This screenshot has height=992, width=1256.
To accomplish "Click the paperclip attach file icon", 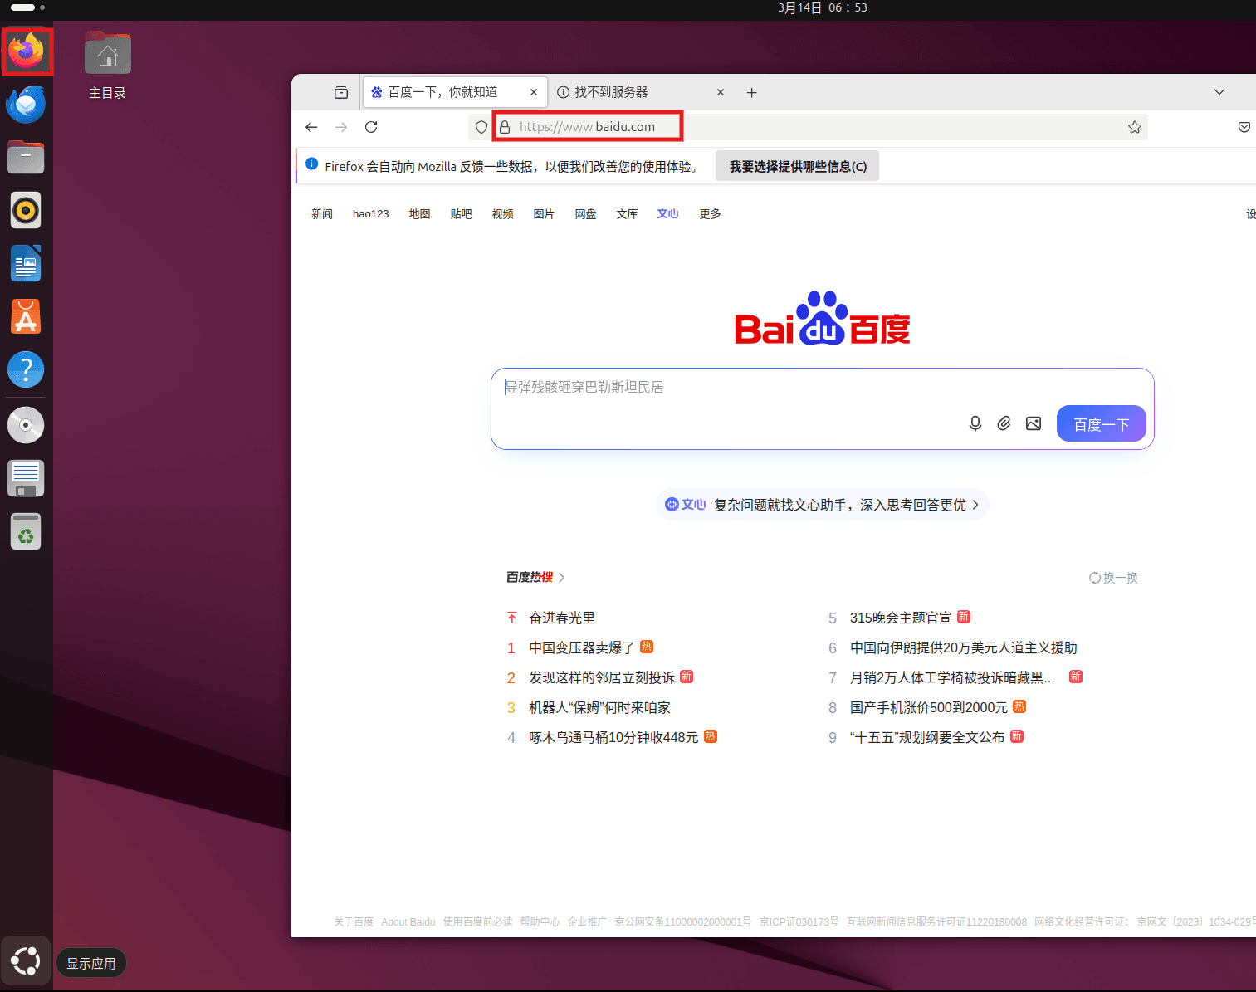I will 1004,423.
